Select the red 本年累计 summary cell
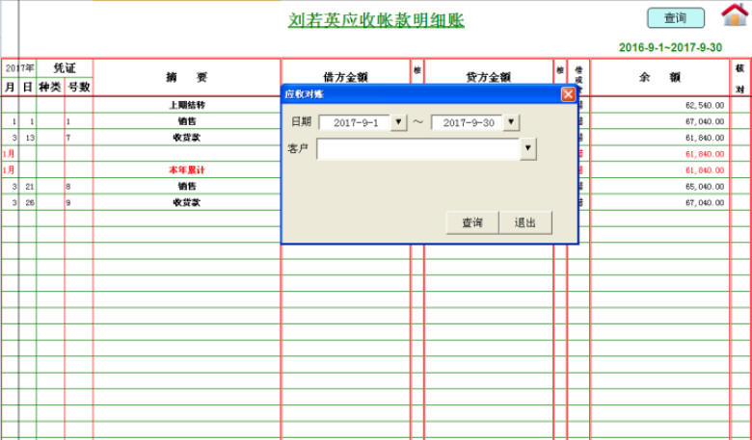The height and width of the screenshot is (440, 752). pyautogui.click(x=187, y=170)
